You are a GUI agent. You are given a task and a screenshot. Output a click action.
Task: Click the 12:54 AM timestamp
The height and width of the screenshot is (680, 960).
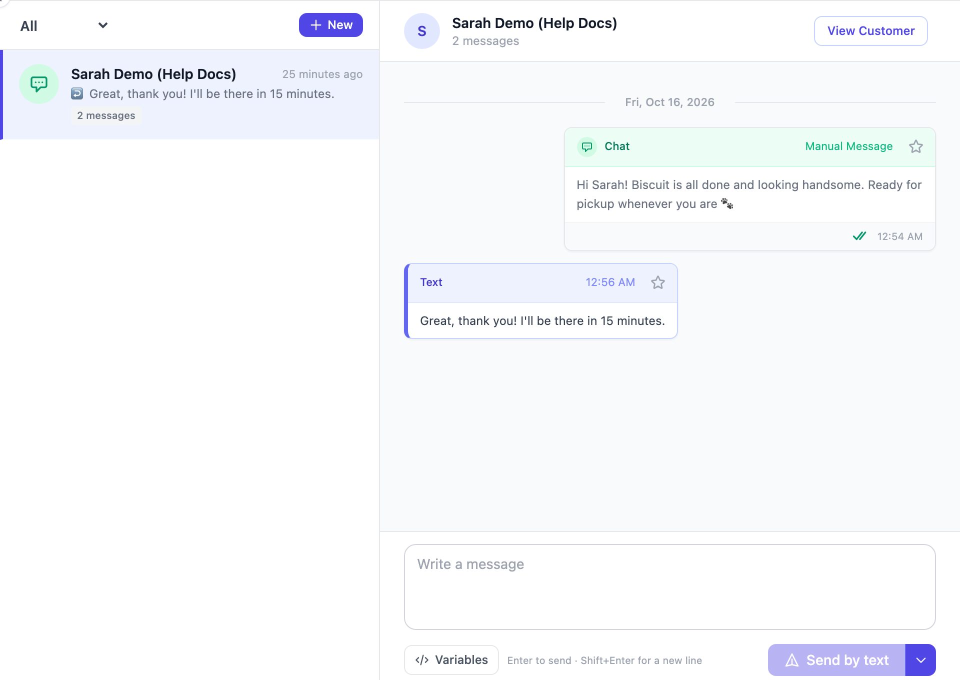coord(900,236)
